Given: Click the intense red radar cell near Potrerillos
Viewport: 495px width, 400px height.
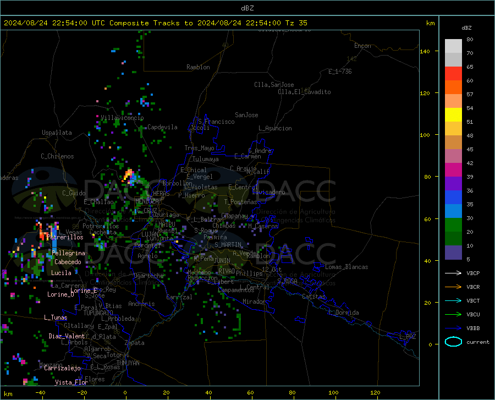Looking at the screenshot, I should (41, 234).
